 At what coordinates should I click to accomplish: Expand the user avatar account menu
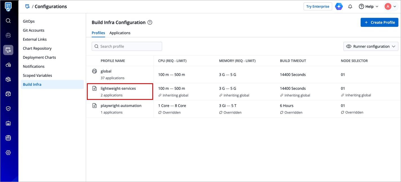point(391,6)
